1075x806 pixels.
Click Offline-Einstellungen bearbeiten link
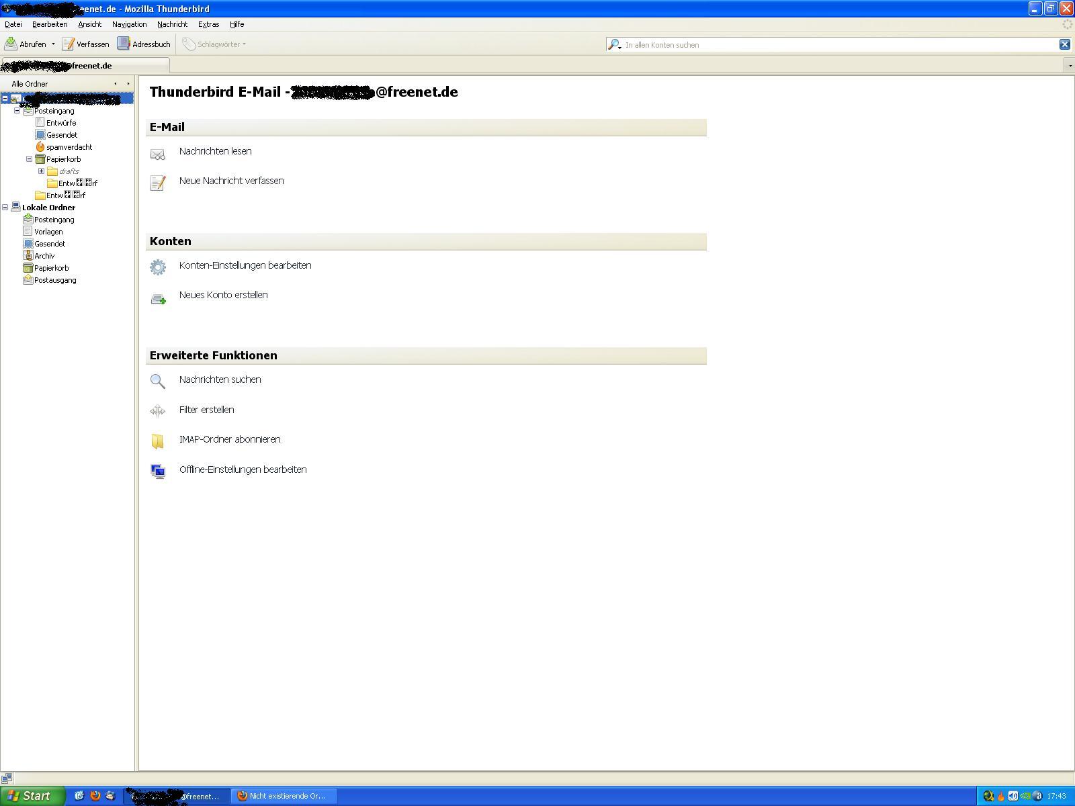[243, 469]
